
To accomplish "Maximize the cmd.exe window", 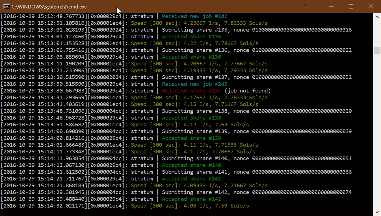I will coord(351,6).
